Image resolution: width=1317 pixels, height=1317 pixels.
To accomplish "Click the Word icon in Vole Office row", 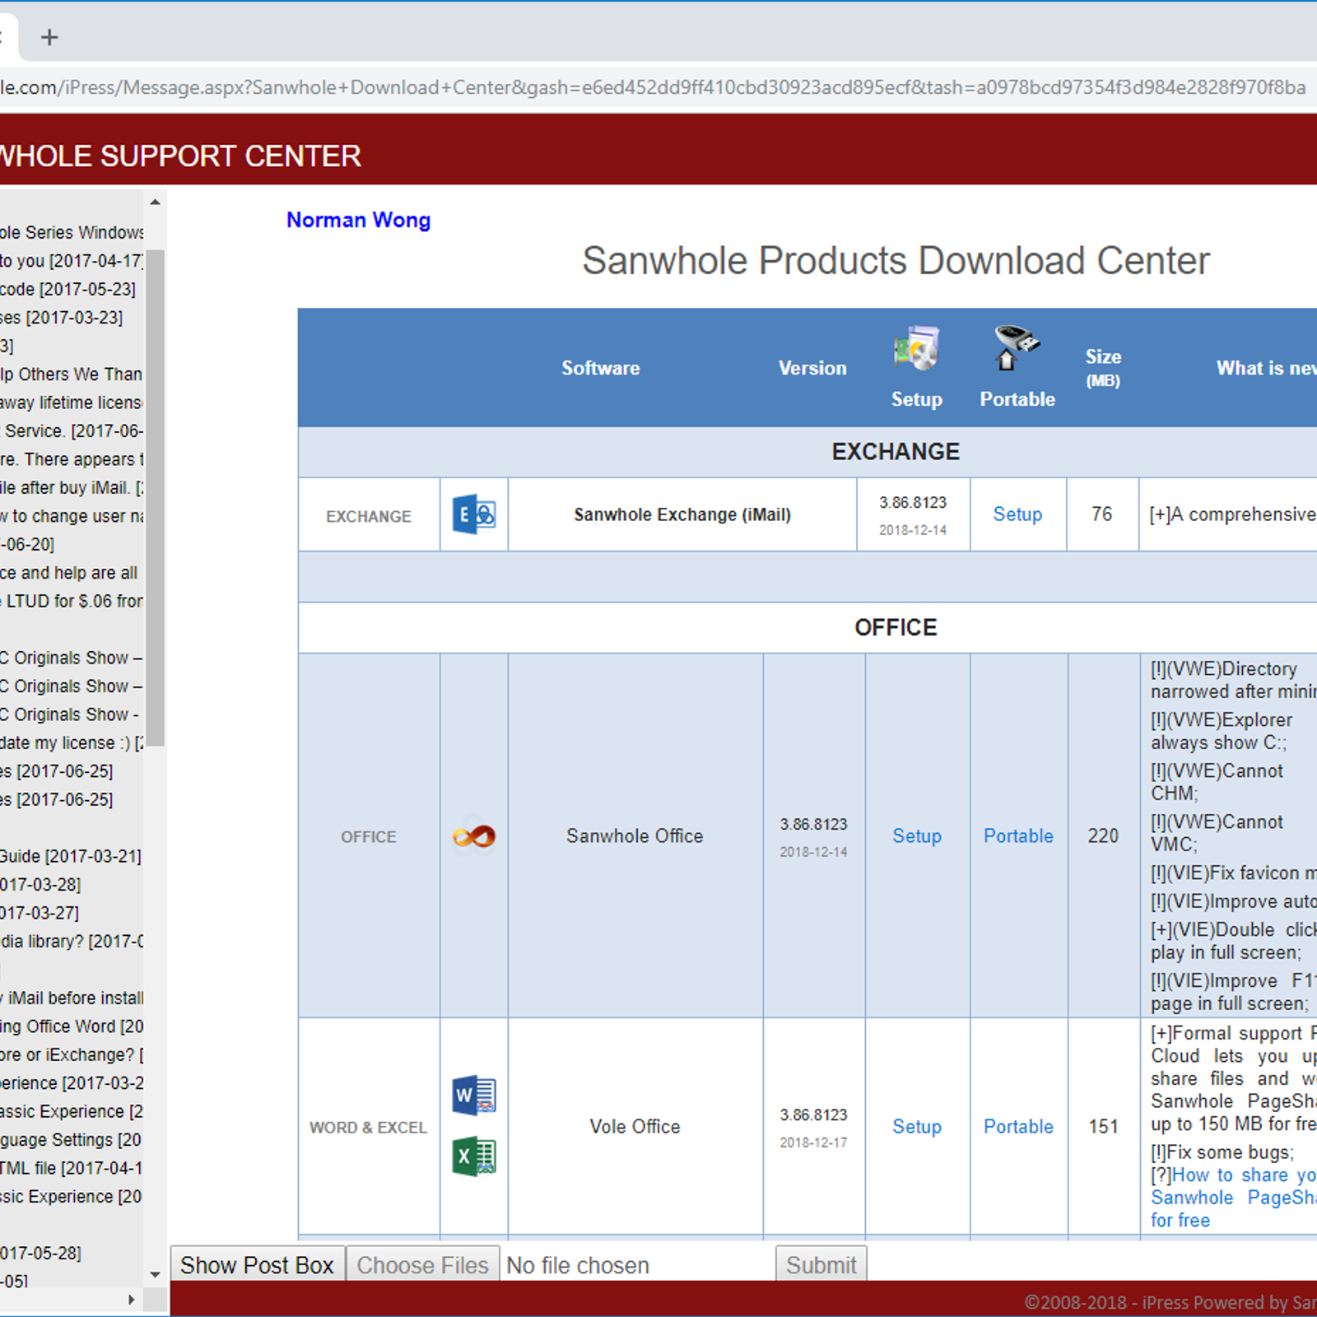I will (474, 1096).
